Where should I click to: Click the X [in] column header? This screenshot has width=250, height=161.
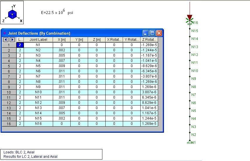click(x=62, y=40)
